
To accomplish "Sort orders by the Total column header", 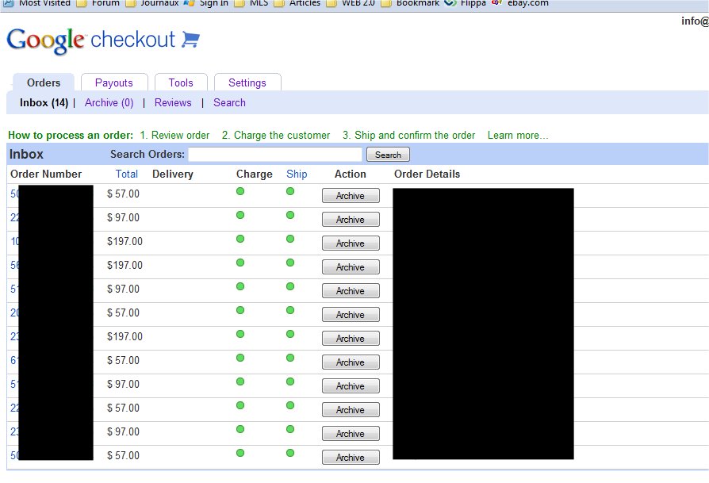I will pyautogui.click(x=127, y=174).
